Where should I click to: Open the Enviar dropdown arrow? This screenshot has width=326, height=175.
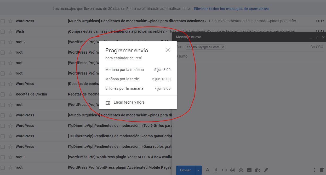pos(199,170)
